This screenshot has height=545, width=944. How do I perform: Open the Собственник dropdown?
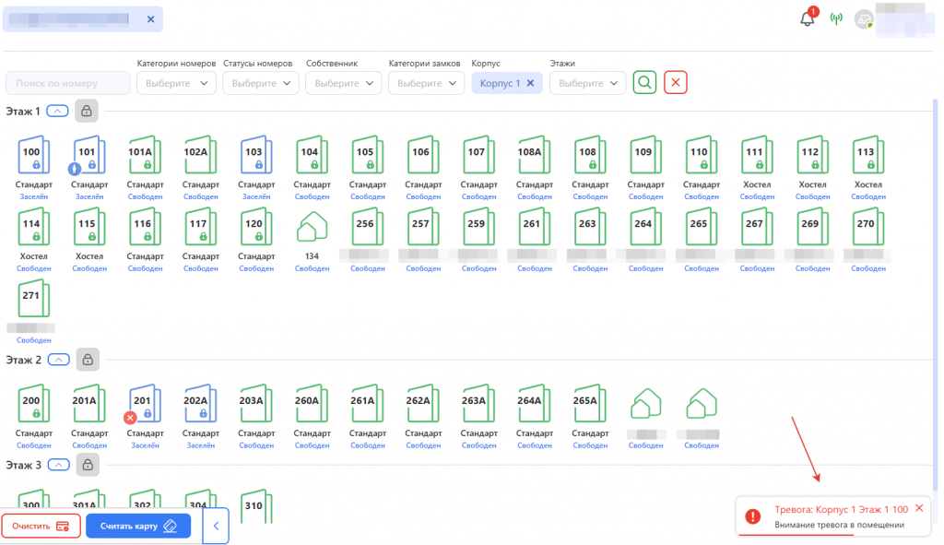click(343, 83)
